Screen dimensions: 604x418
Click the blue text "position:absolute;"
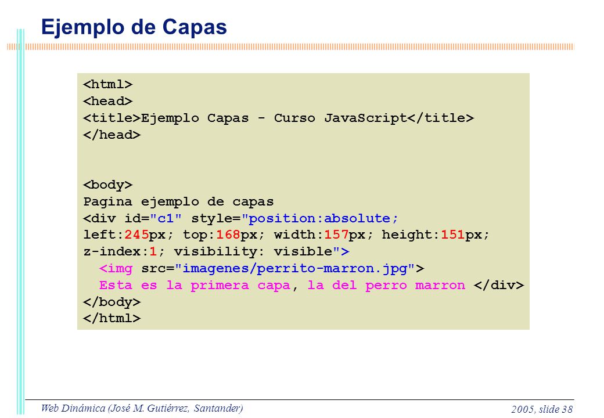(x=320, y=219)
